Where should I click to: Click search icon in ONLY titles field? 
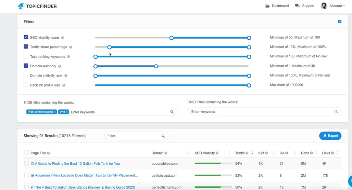(x=336, y=111)
